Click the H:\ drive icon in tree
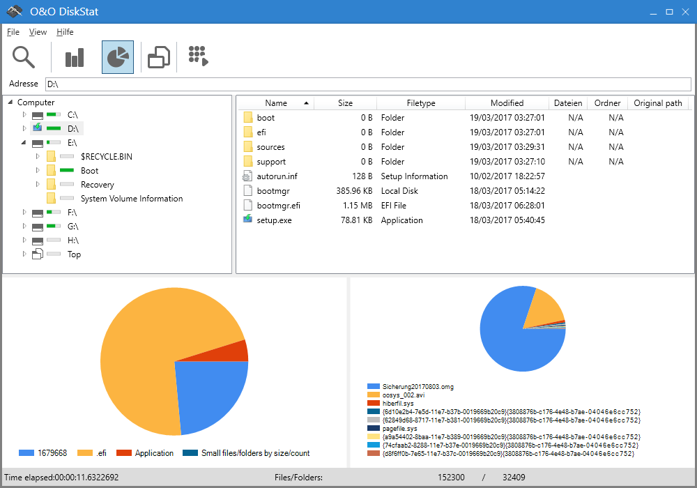 [x=38, y=241]
